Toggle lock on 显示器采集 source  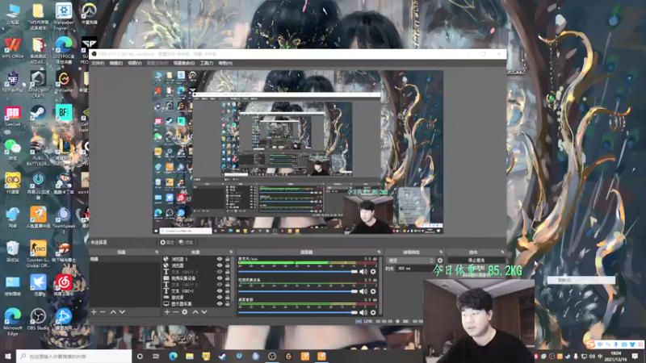click(228, 304)
